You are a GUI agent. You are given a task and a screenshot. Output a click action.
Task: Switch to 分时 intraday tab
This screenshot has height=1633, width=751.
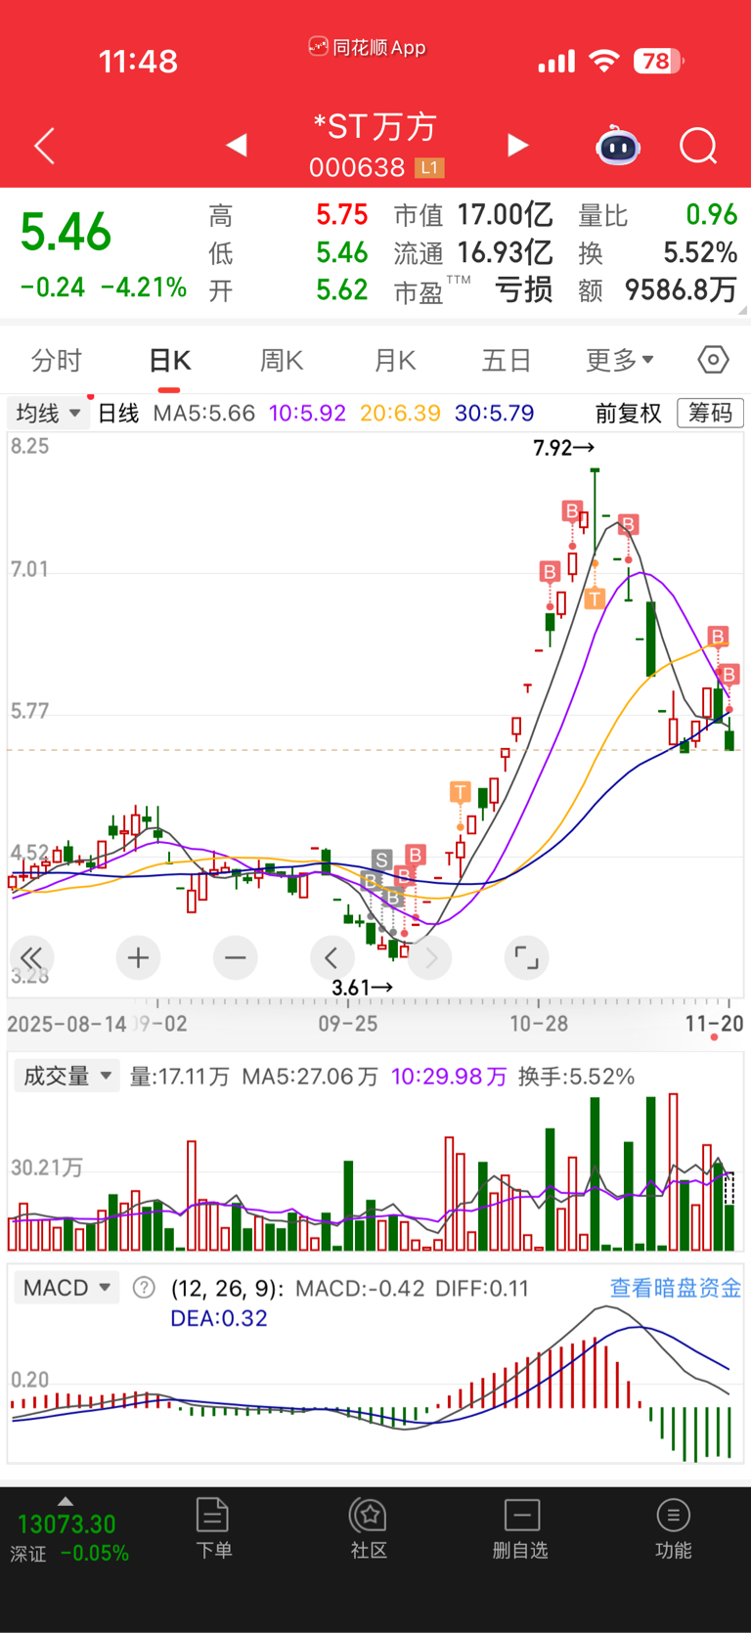tap(57, 360)
